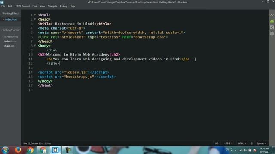This screenshot has width=275, height=154.
Task: Collapse the head tag fold arrow on line 2
Action: pos(35,19)
